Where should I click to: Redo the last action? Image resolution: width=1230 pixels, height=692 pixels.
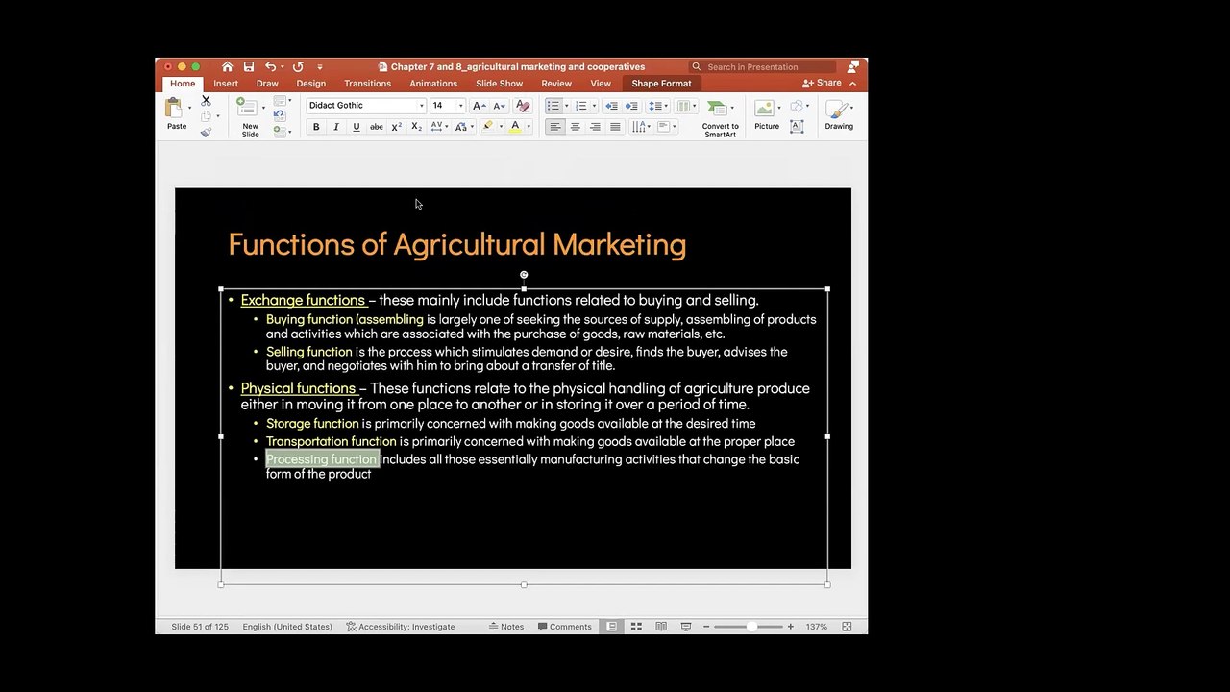point(298,66)
